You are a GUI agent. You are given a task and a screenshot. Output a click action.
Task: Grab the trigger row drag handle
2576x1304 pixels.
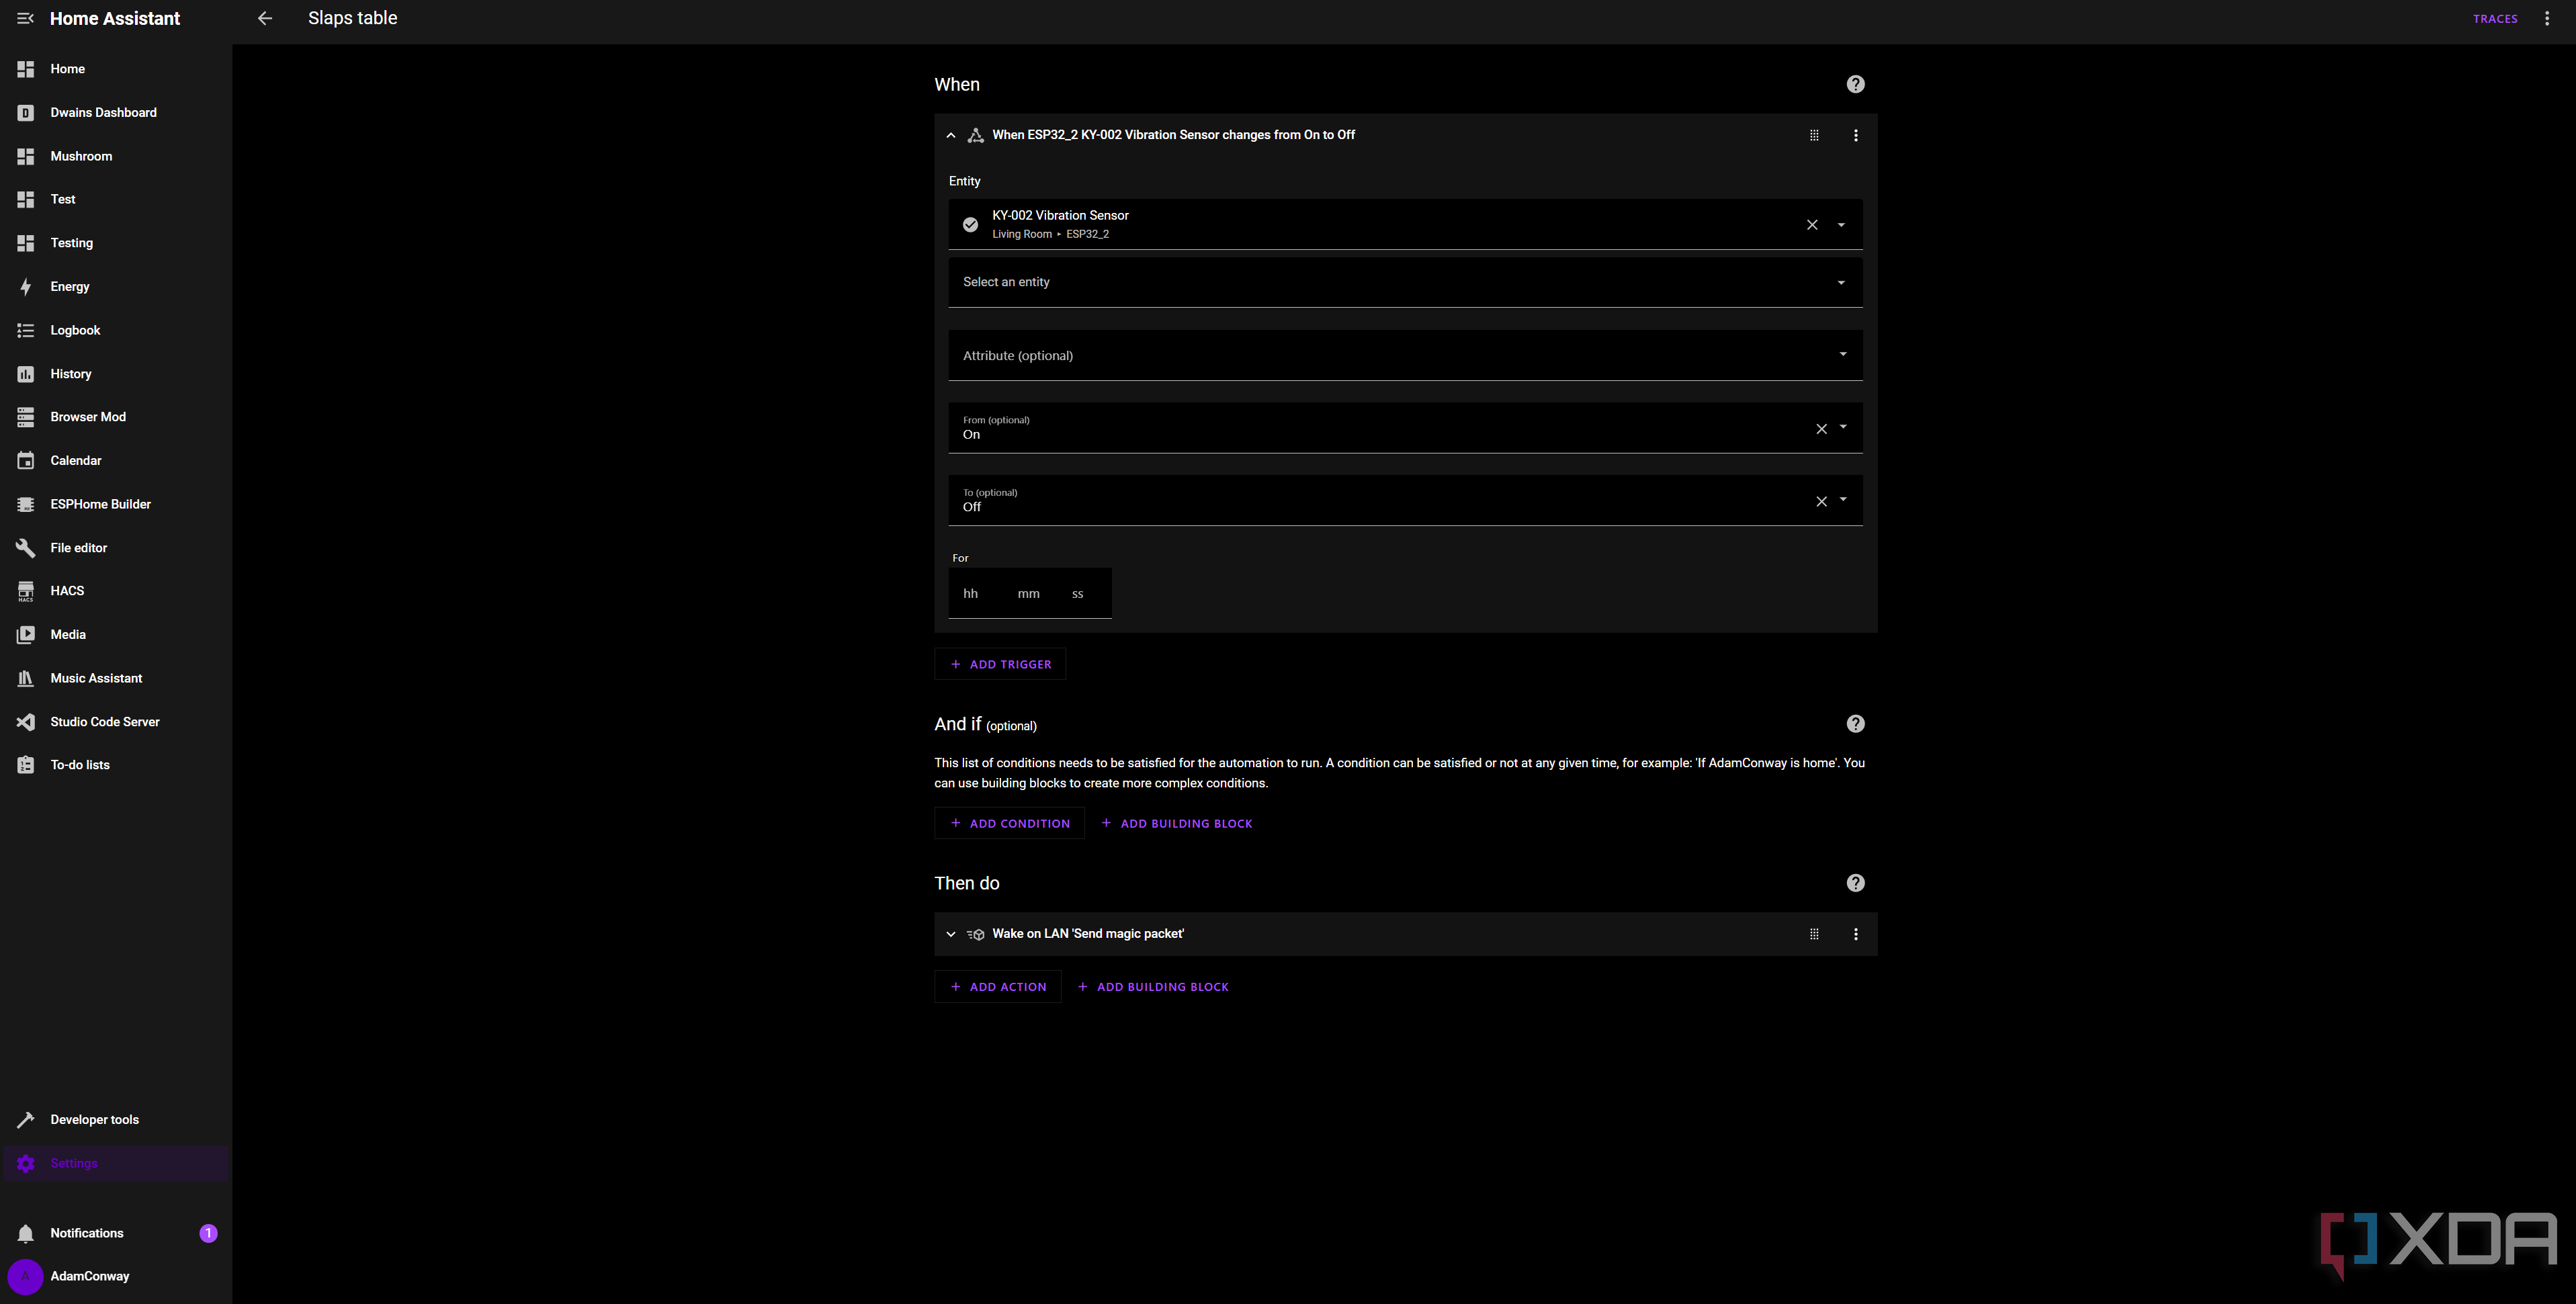(x=1814, y=135)
